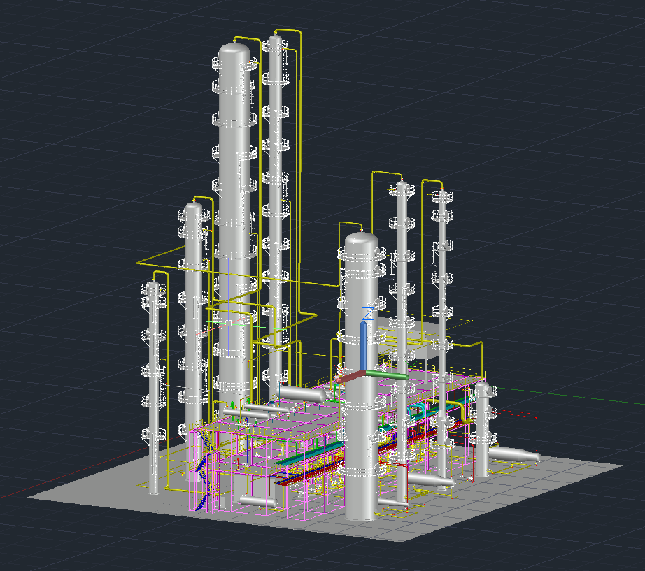Select the shortest thin column on the far left
Screen dimensions: 645x571
153,386
